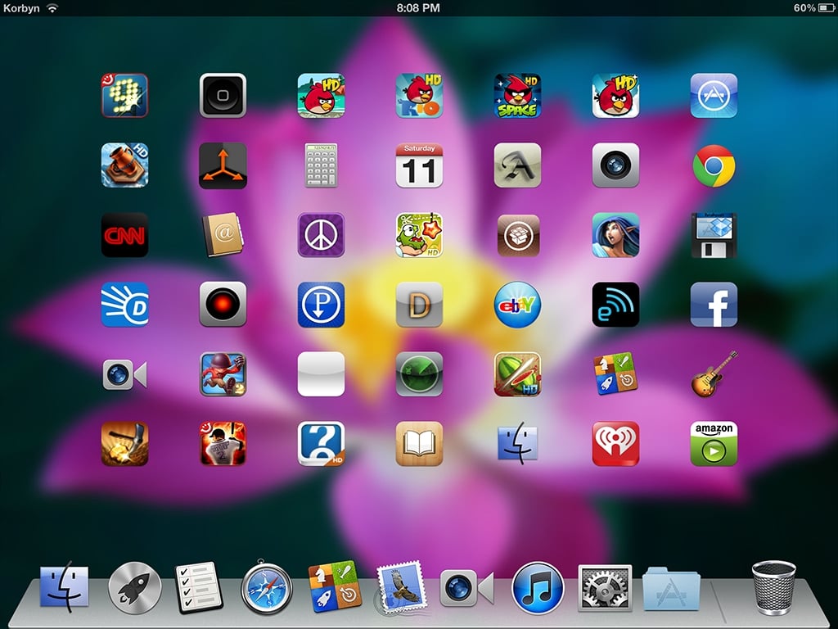The image size is (838, 629).
Task: Tap the blank white app icon
Action: (321, 373)
